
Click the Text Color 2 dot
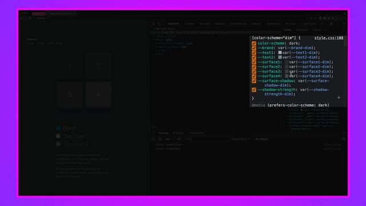(x=58, y=144)
